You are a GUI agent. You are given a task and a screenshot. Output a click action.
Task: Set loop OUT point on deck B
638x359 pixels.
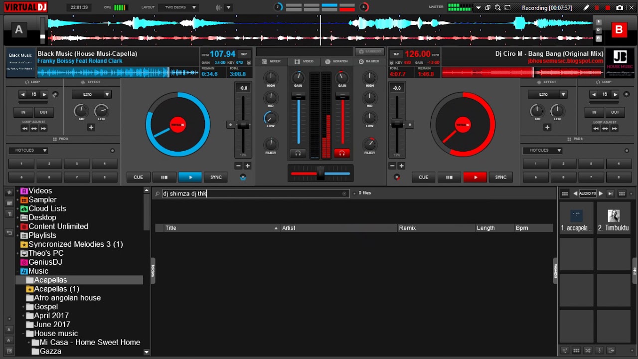[615, 112]
